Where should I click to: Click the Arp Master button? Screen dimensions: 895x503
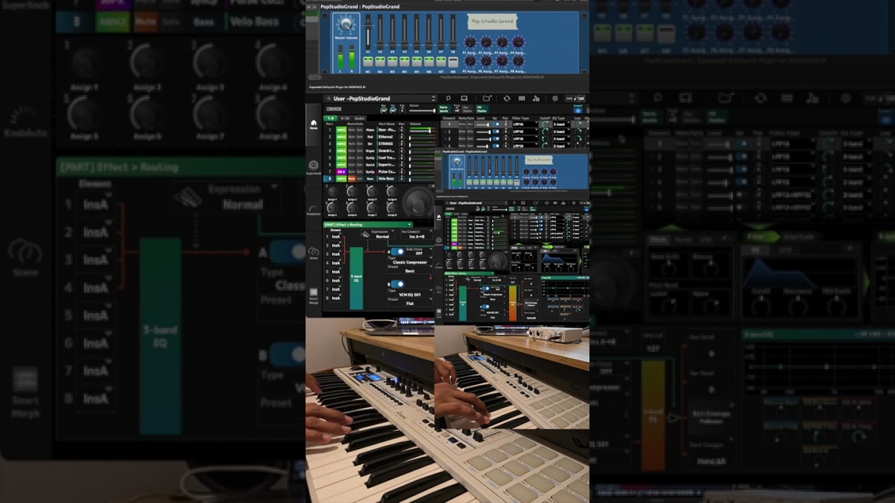click(468, 109)
